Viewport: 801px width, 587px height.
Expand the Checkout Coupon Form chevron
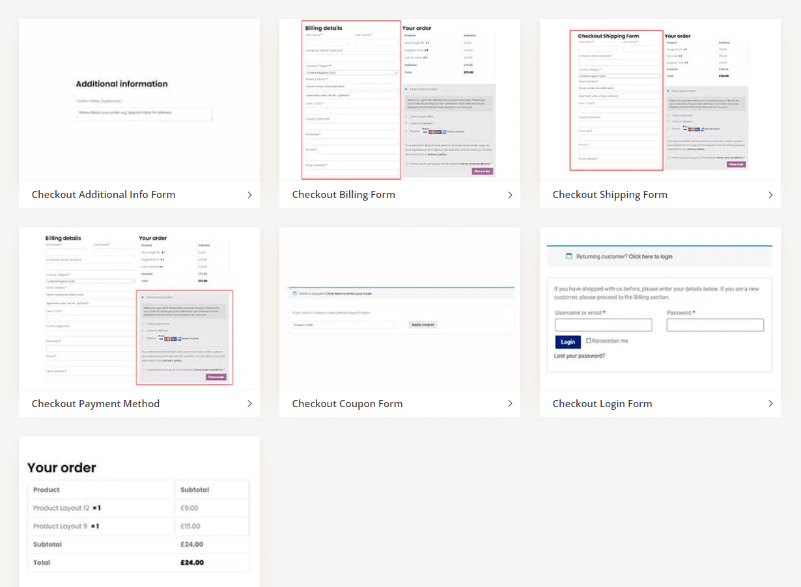[510, 403]
